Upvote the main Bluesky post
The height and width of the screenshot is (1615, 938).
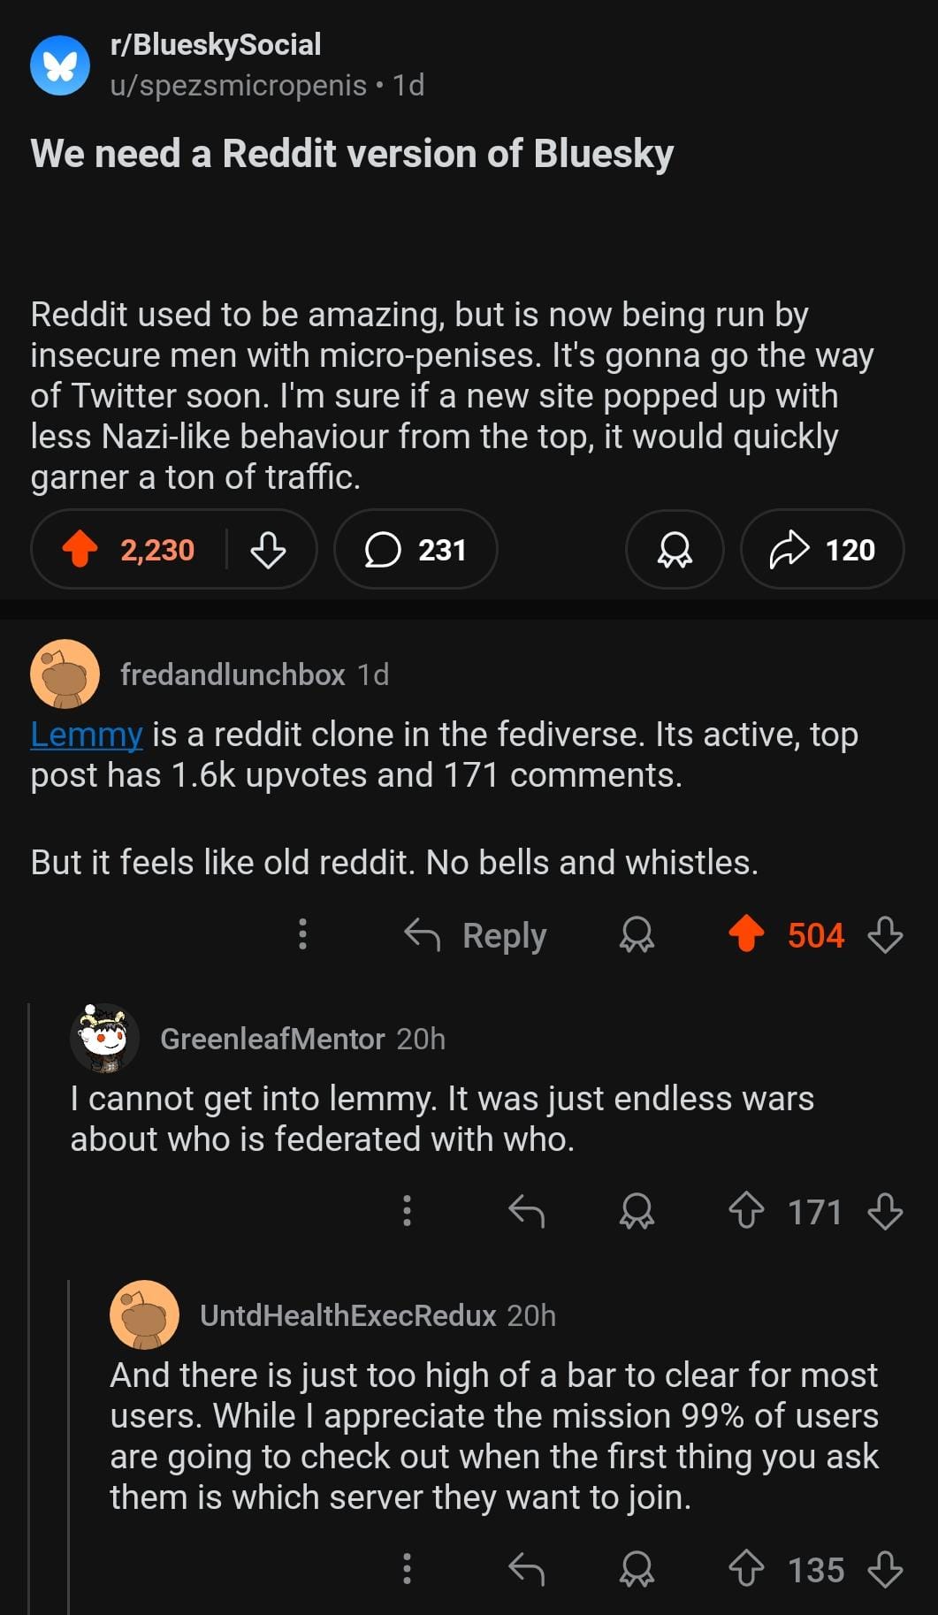click(x=80, y=549)
